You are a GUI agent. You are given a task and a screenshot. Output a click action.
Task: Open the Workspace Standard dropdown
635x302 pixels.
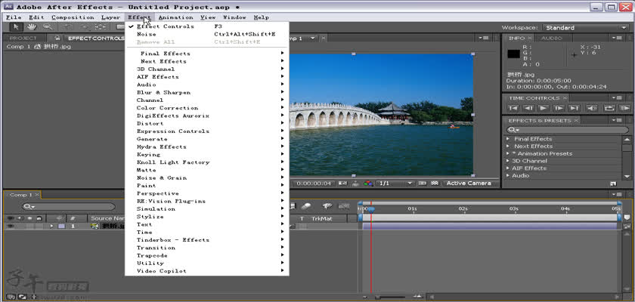[586, 27]
